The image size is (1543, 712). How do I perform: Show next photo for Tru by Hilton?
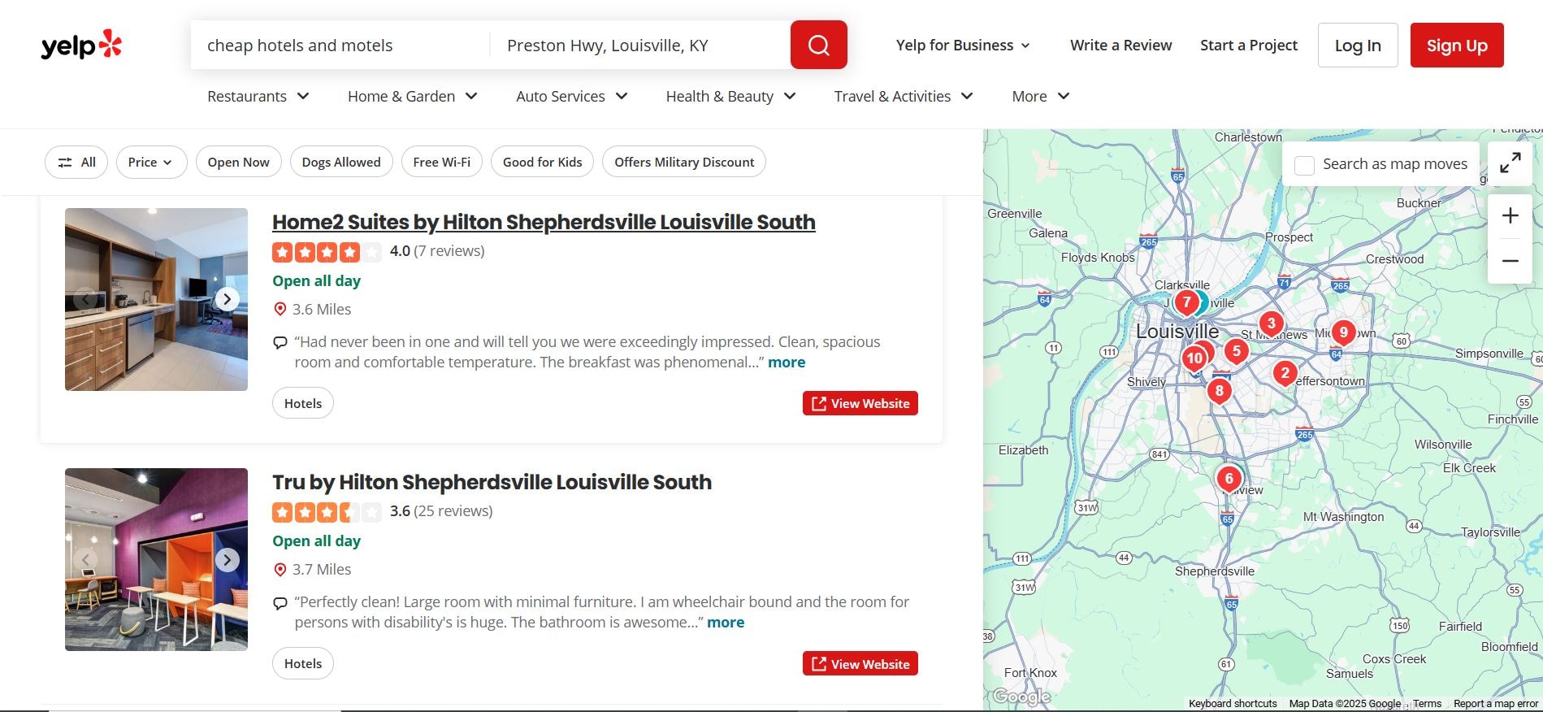228,559
